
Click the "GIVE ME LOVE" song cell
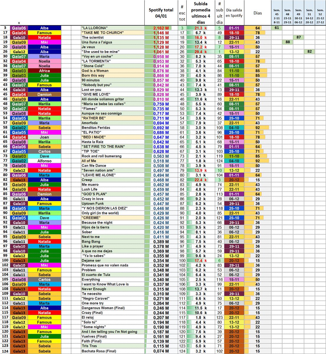[x=113, y=94]
